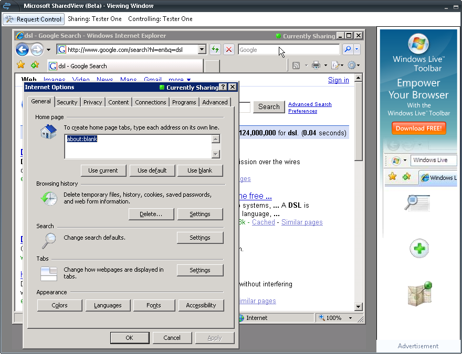Go back with Internet Explorer Back arrow

pos(22,49)
